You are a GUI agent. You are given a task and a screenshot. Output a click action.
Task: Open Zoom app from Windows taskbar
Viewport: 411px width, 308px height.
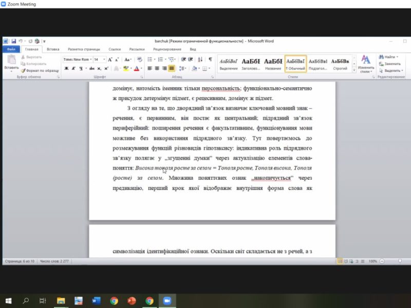pyautogui.click(x=166, y=301)
